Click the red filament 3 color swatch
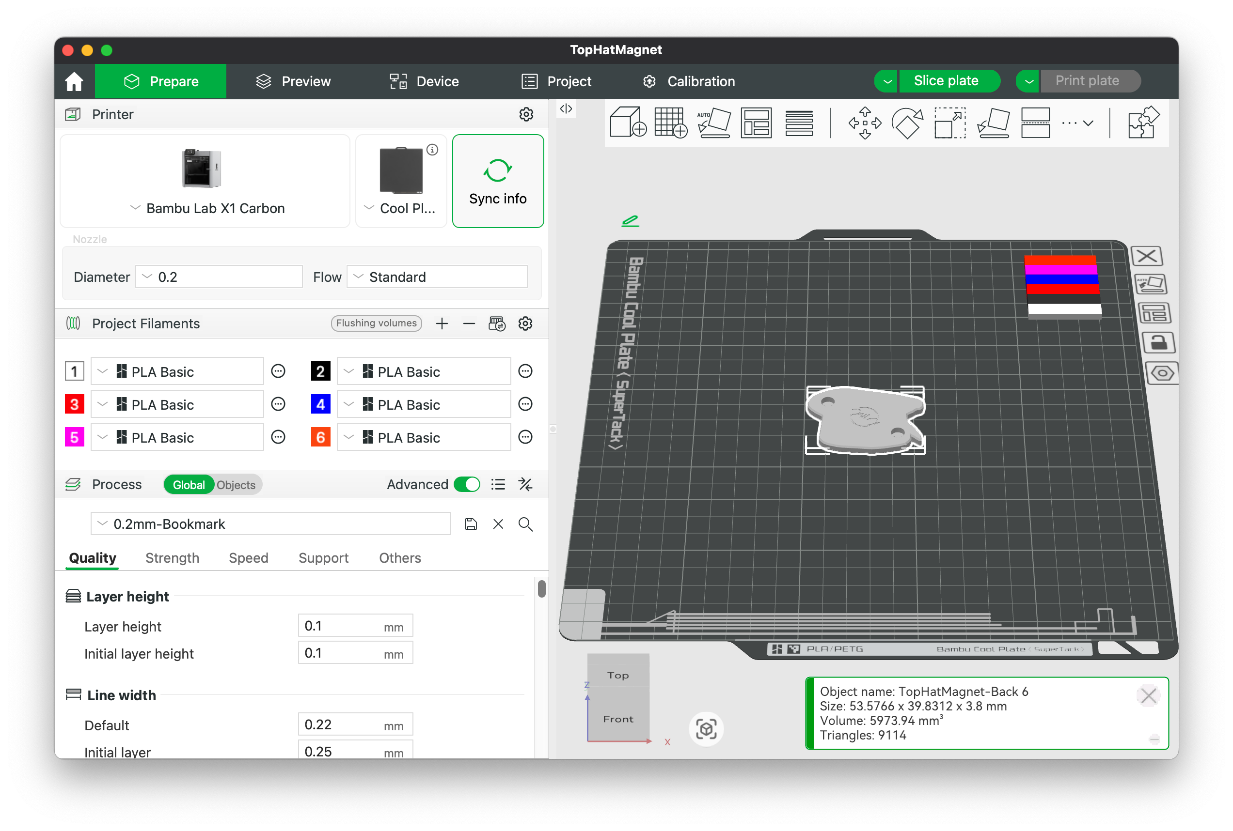 point(74,404)
